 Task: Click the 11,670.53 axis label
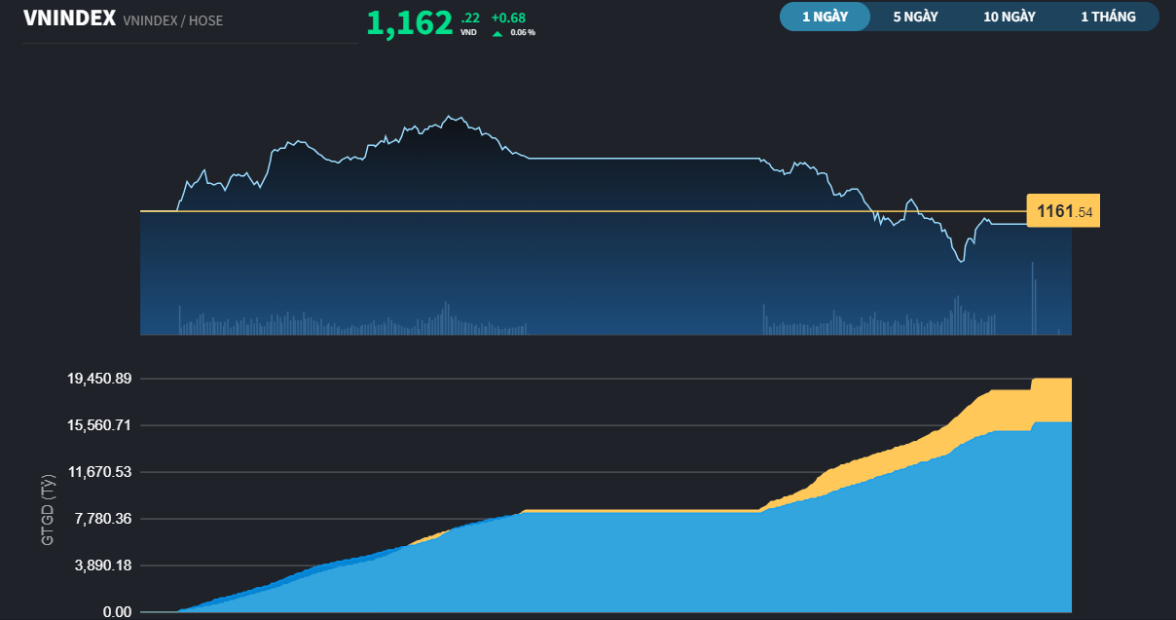(x=99, y=472)
